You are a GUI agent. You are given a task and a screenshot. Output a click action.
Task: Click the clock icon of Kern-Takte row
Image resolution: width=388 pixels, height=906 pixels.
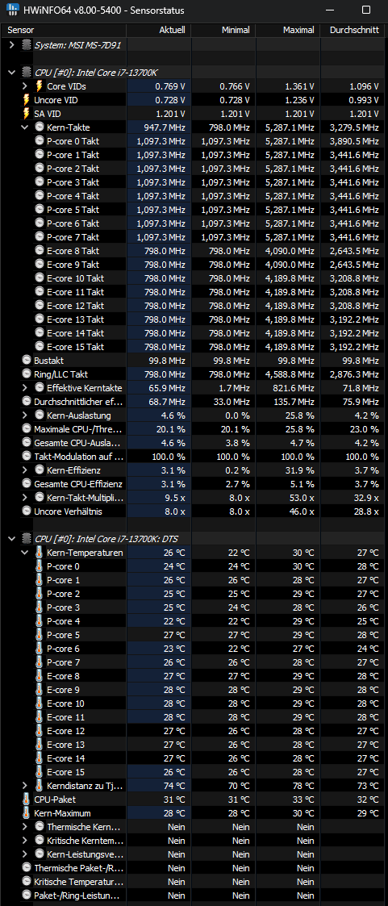tap(40, 127)
